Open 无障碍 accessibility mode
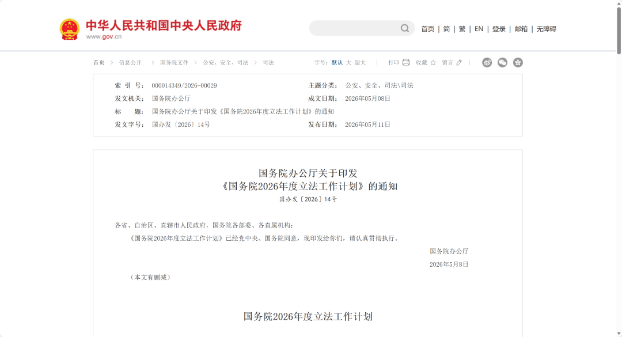 (x=546, y=29)
